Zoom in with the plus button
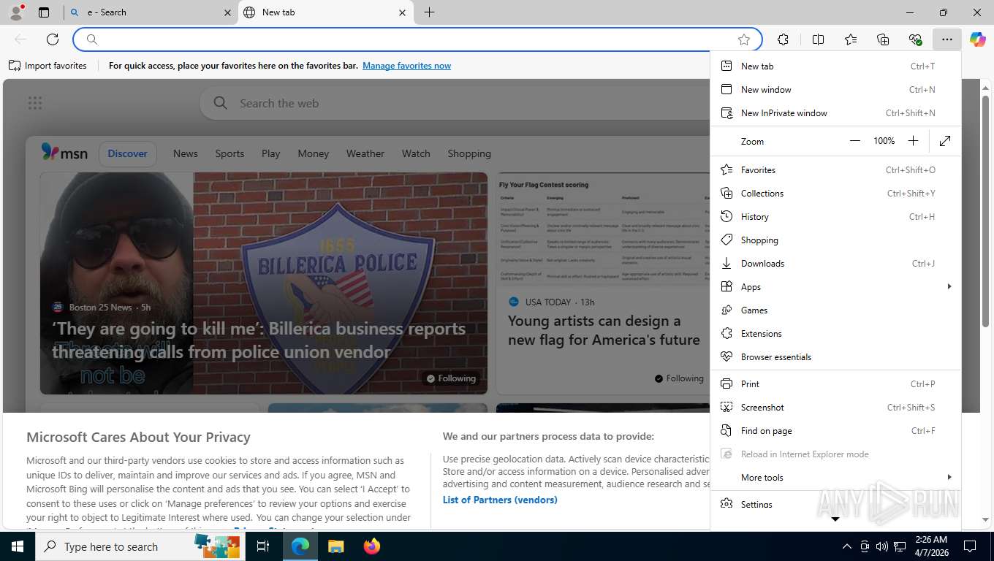Image resolution: width=994 pixels, height=561 pixels. (913, 141)
